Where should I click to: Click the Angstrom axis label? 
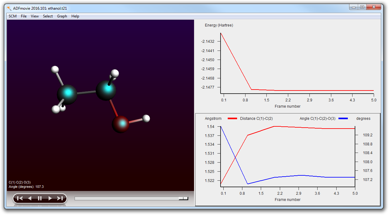[x=213, y=119]
